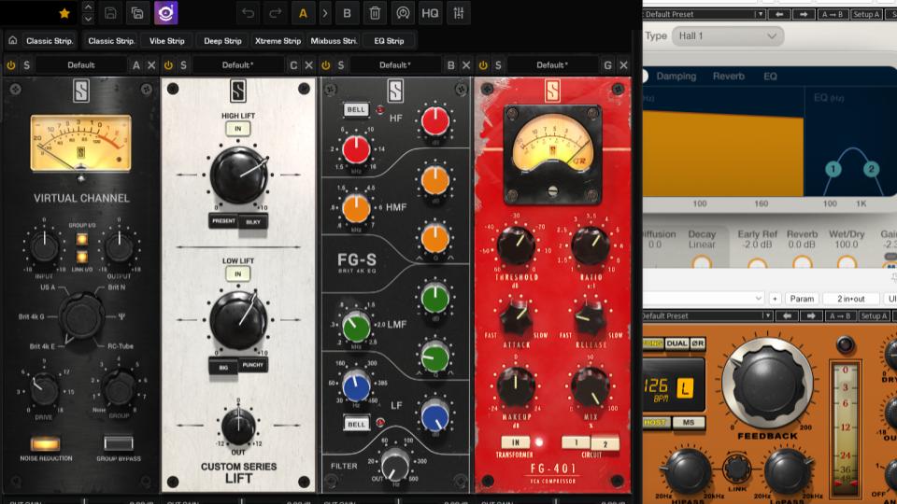
Task: Enable the High Lift IN button
Action: pos(237,129)
